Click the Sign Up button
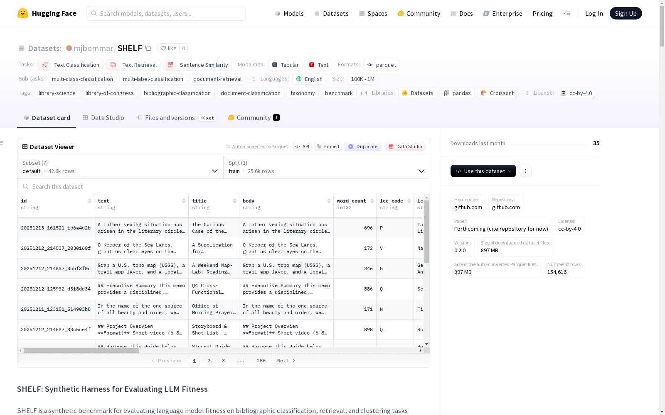 coord(626,13)
